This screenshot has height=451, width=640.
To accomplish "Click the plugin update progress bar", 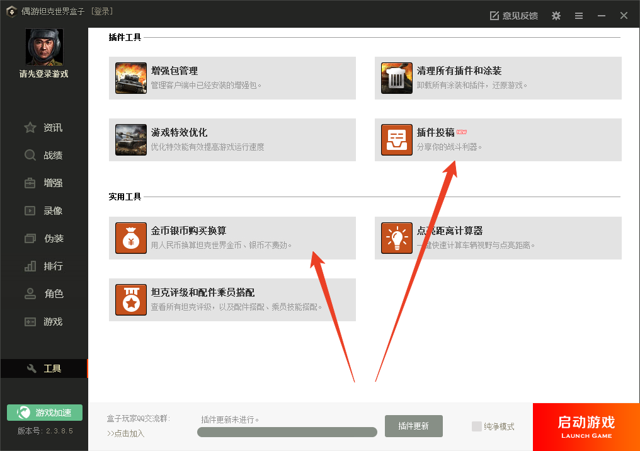I will pos(287,432).
